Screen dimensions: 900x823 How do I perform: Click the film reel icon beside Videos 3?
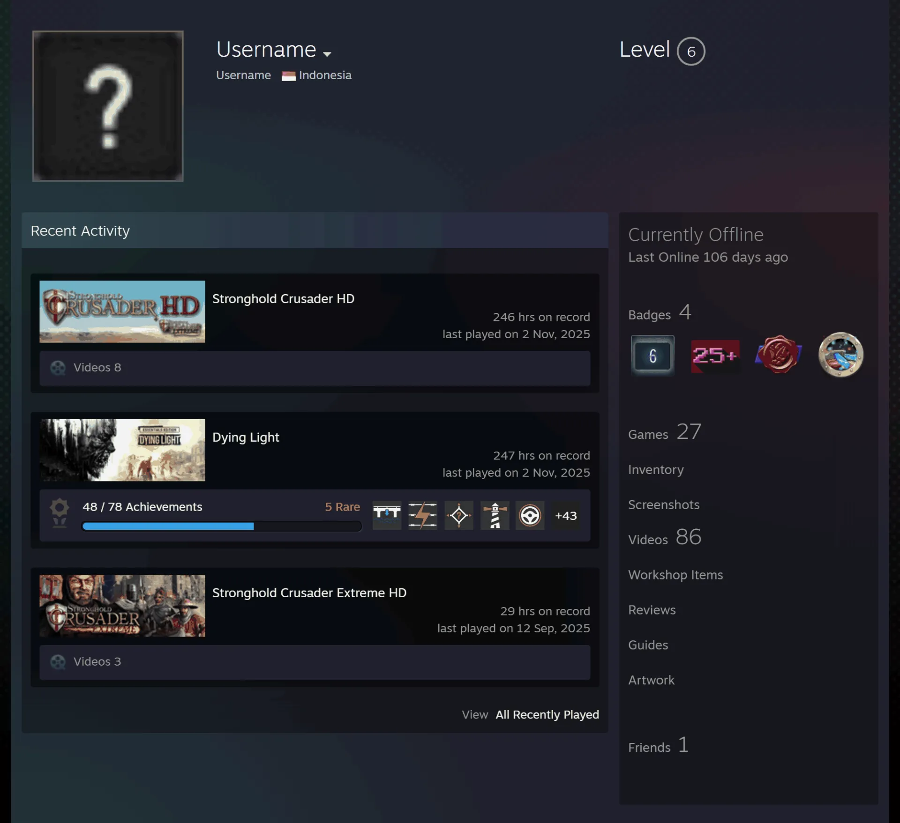point(58,662)
